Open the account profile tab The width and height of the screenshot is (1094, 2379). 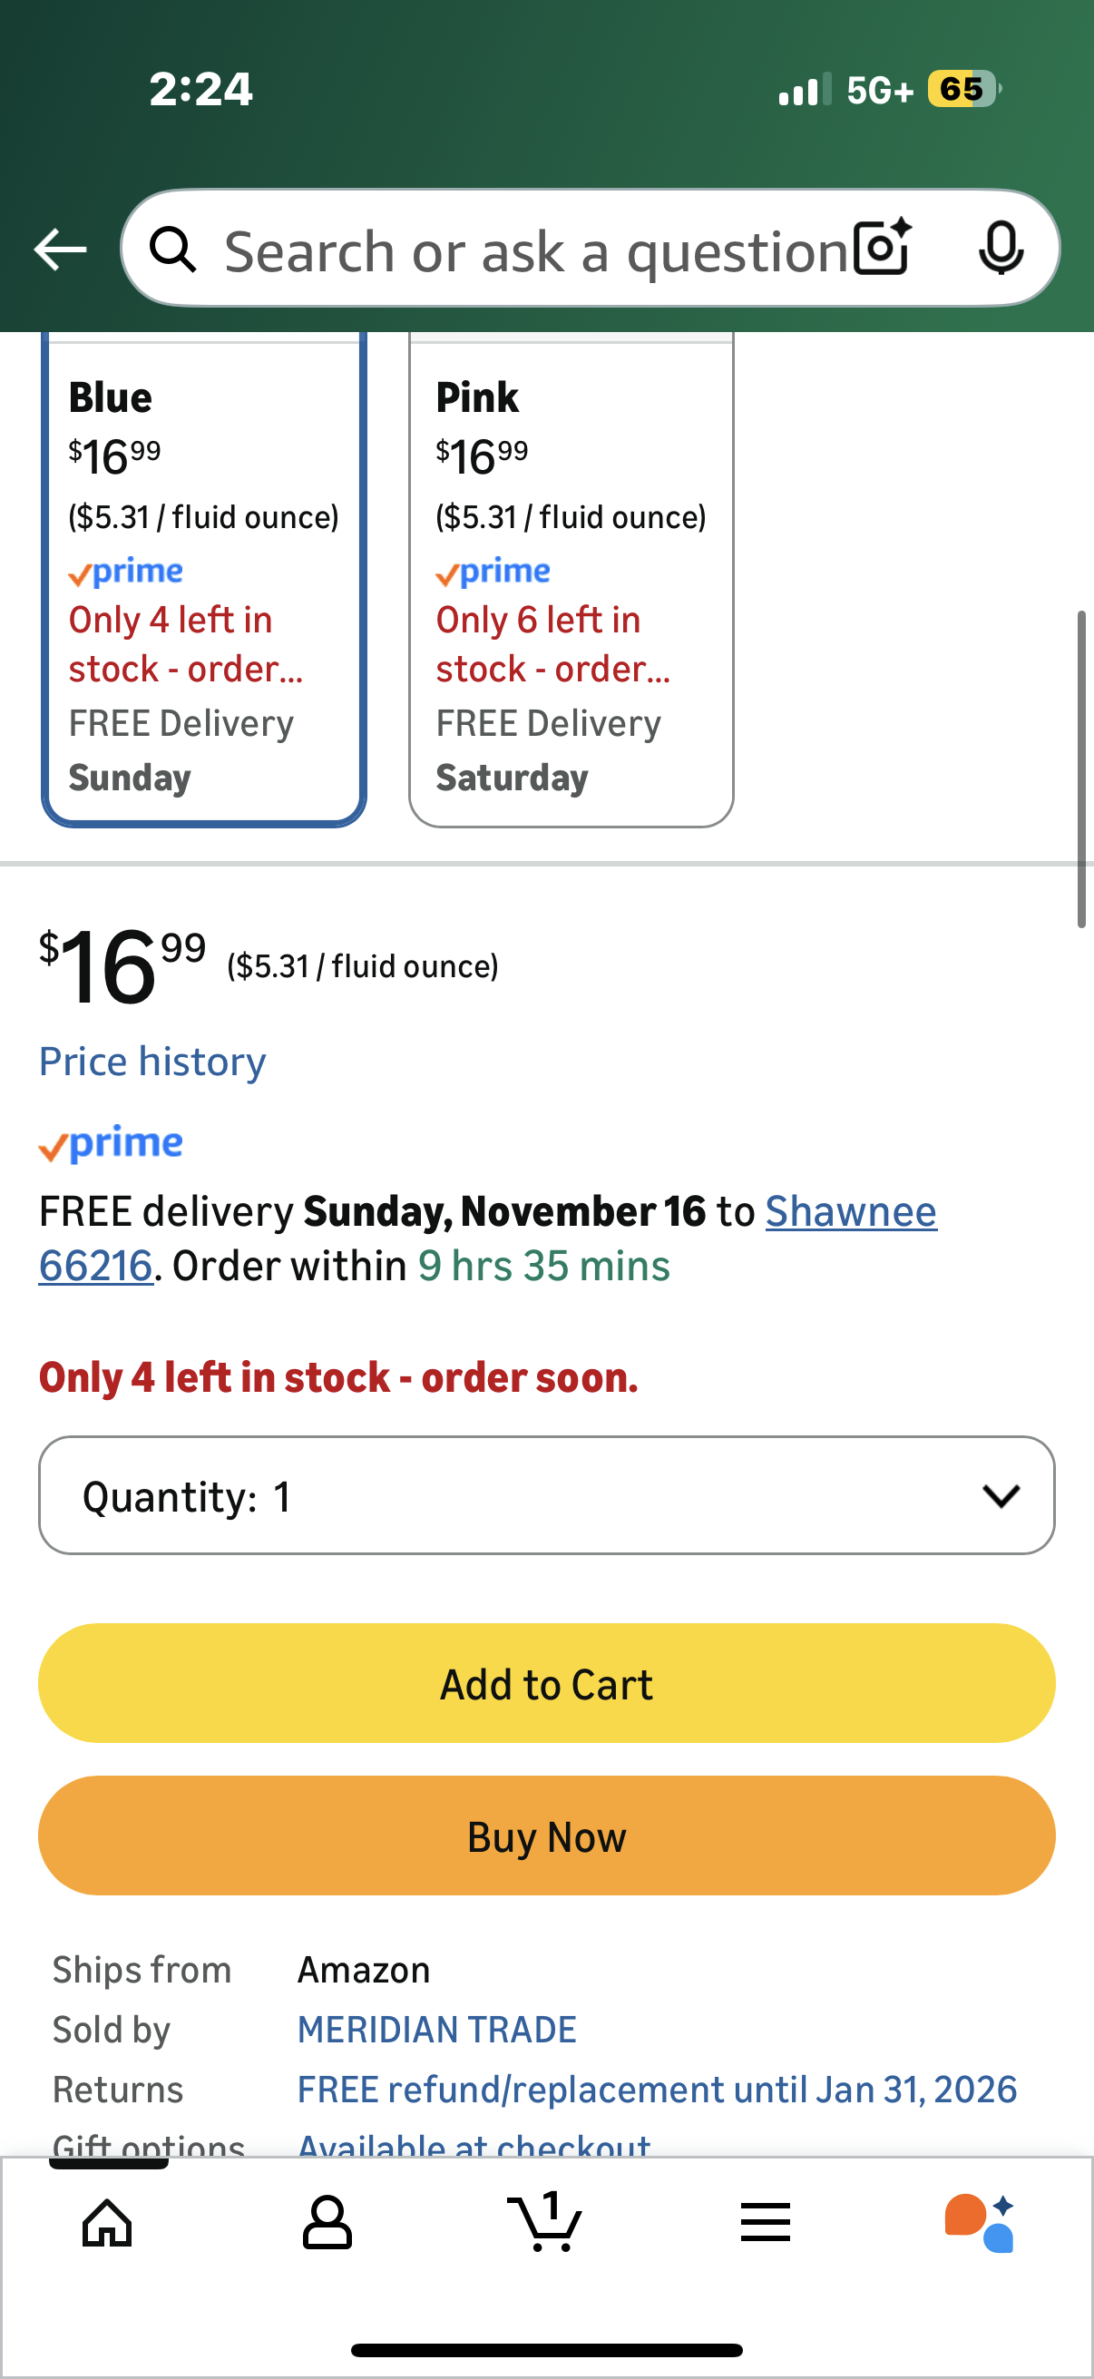click(327, 2224)
